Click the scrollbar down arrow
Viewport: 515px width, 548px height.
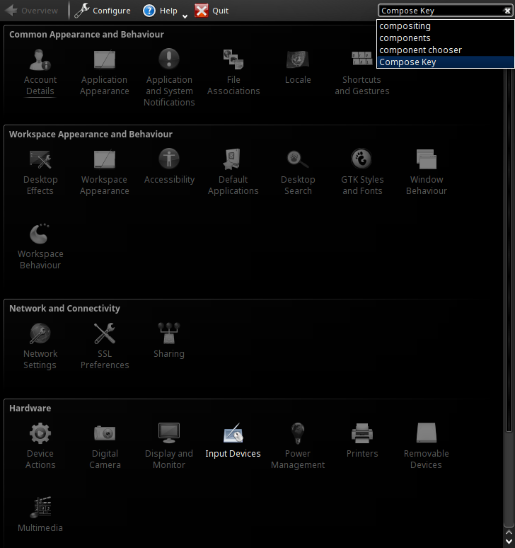click(x=509, y=542)
